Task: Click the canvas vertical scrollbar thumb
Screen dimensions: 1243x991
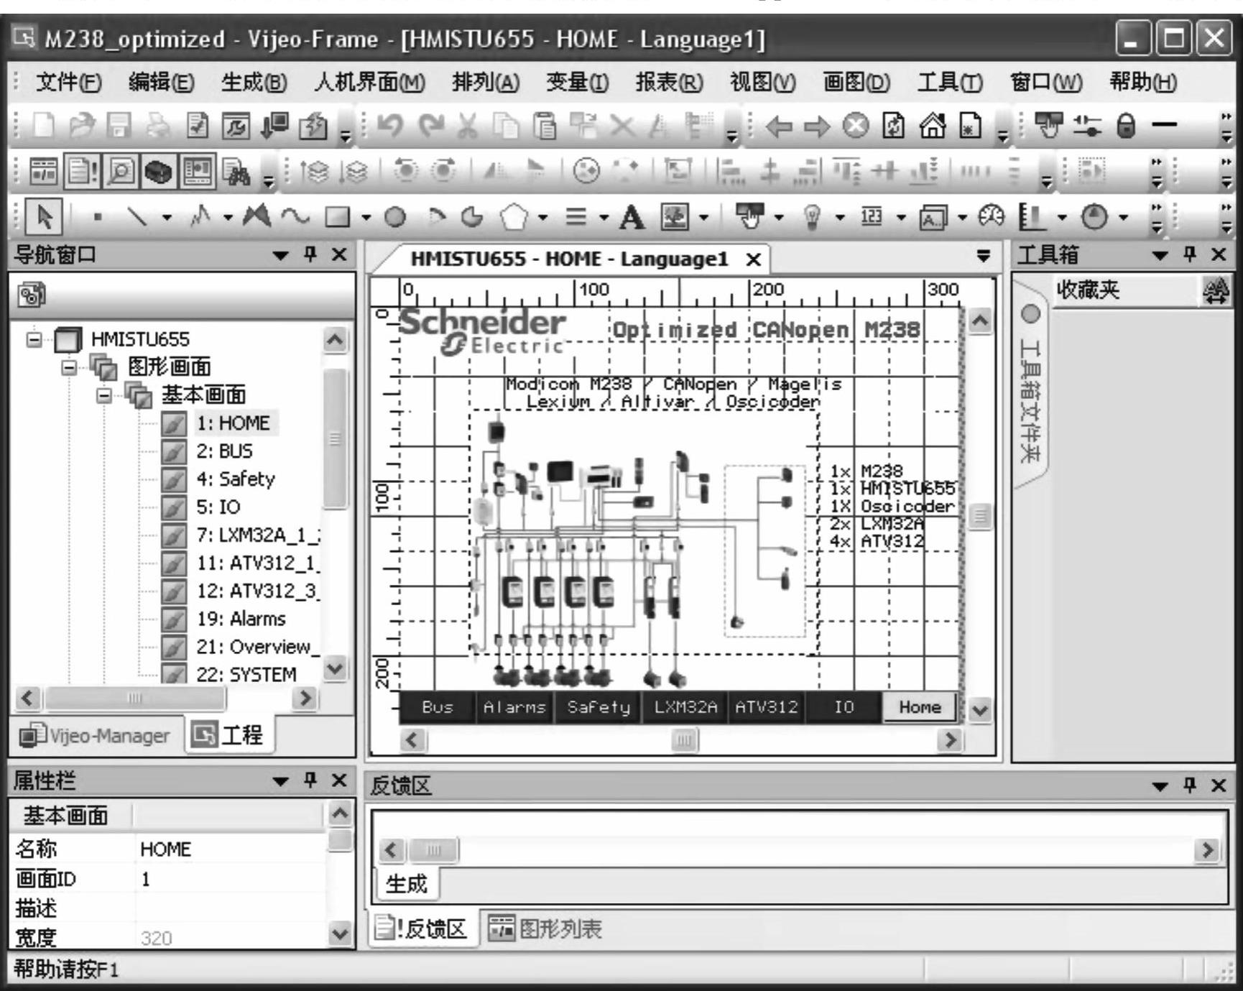Action: (980, 515)
